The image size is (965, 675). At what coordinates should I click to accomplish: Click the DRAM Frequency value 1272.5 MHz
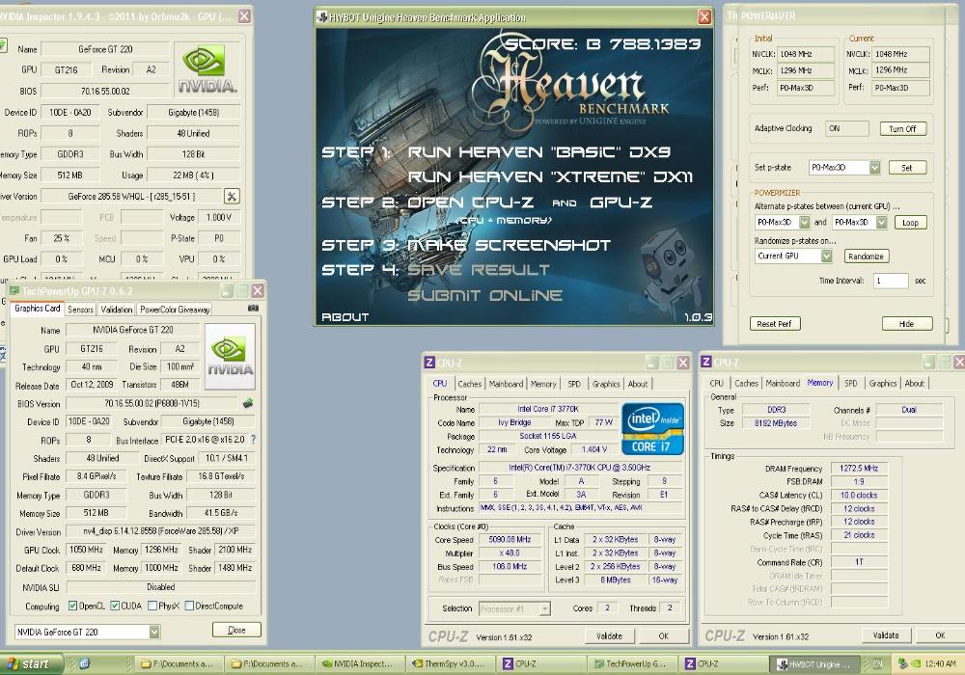click(x=859, y=469)
